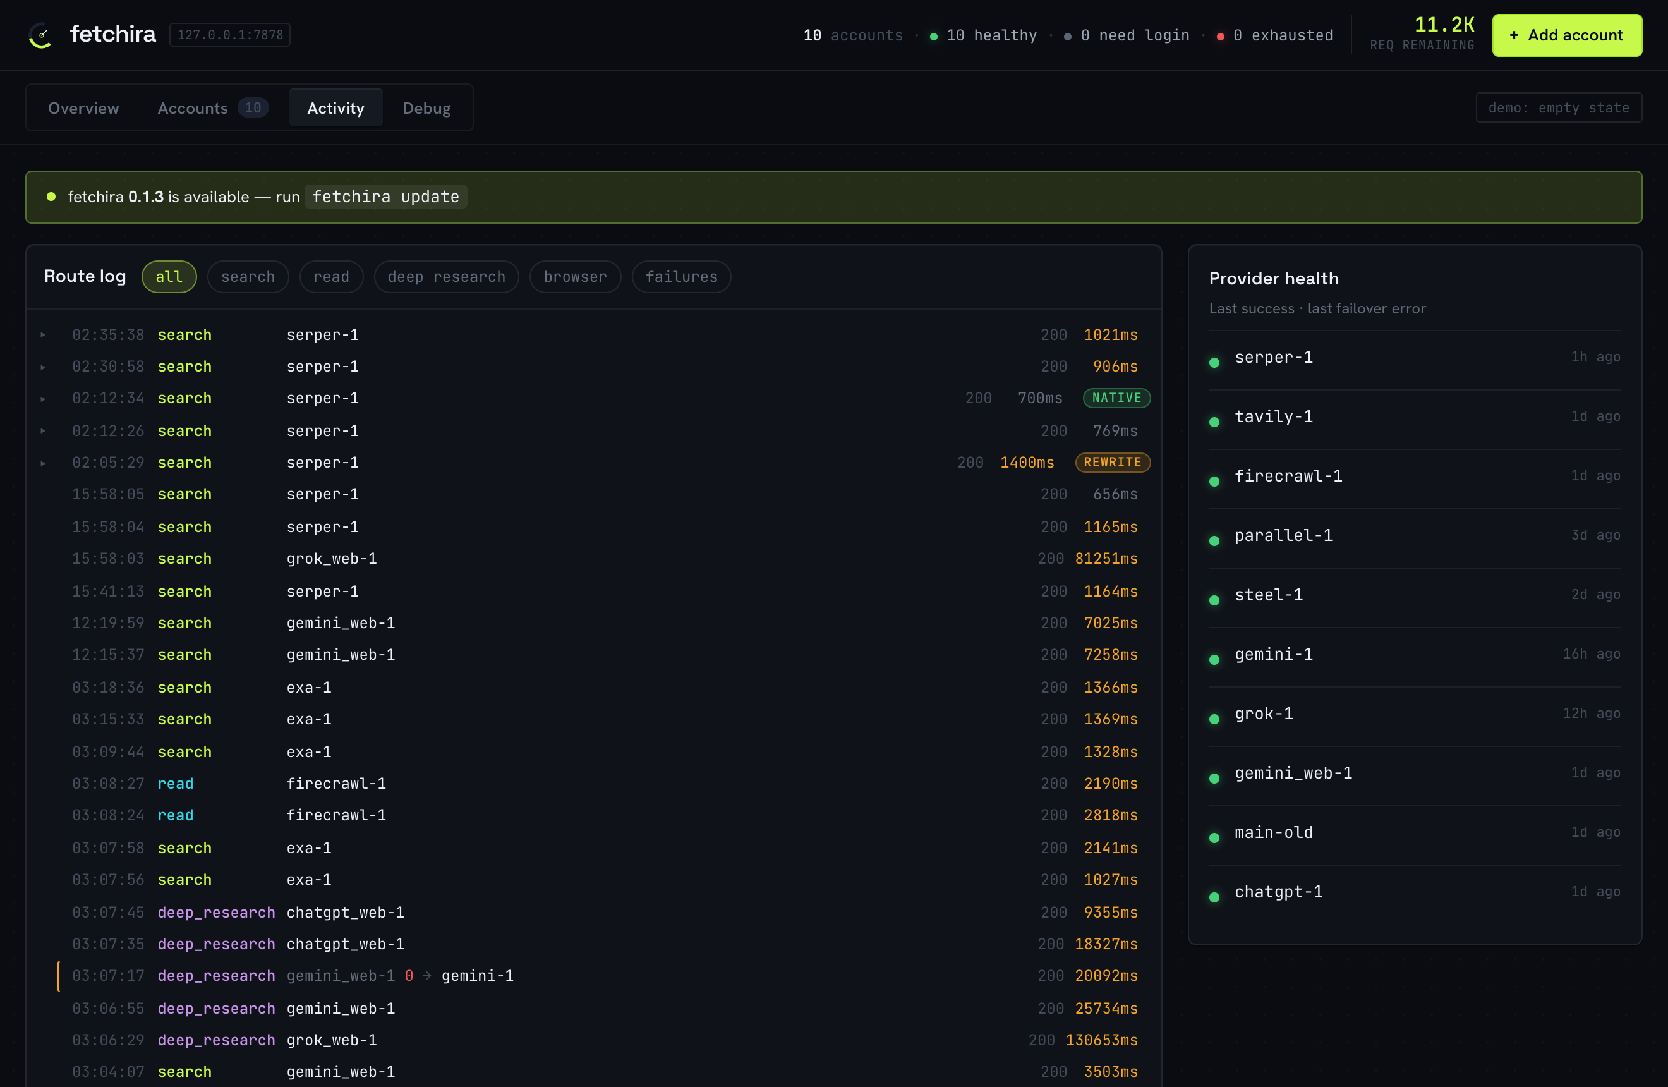Expand the 02:12:26 search log row
The image size is (1668, 1087).
point(44,430)
